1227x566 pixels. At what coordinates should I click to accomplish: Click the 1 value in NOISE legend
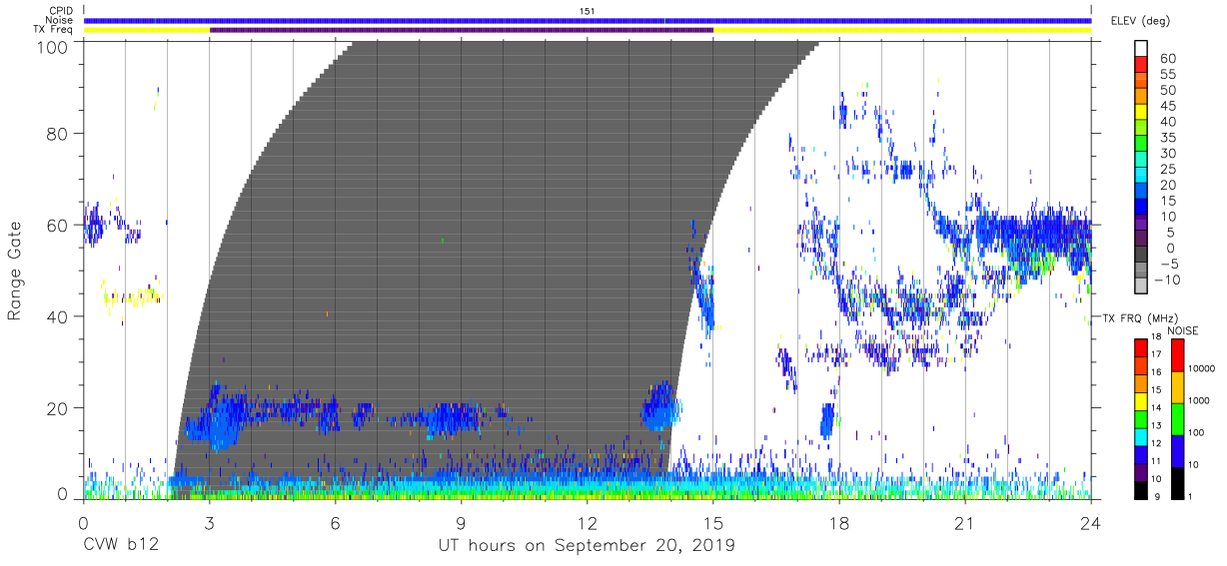[x=1191, y=497]
